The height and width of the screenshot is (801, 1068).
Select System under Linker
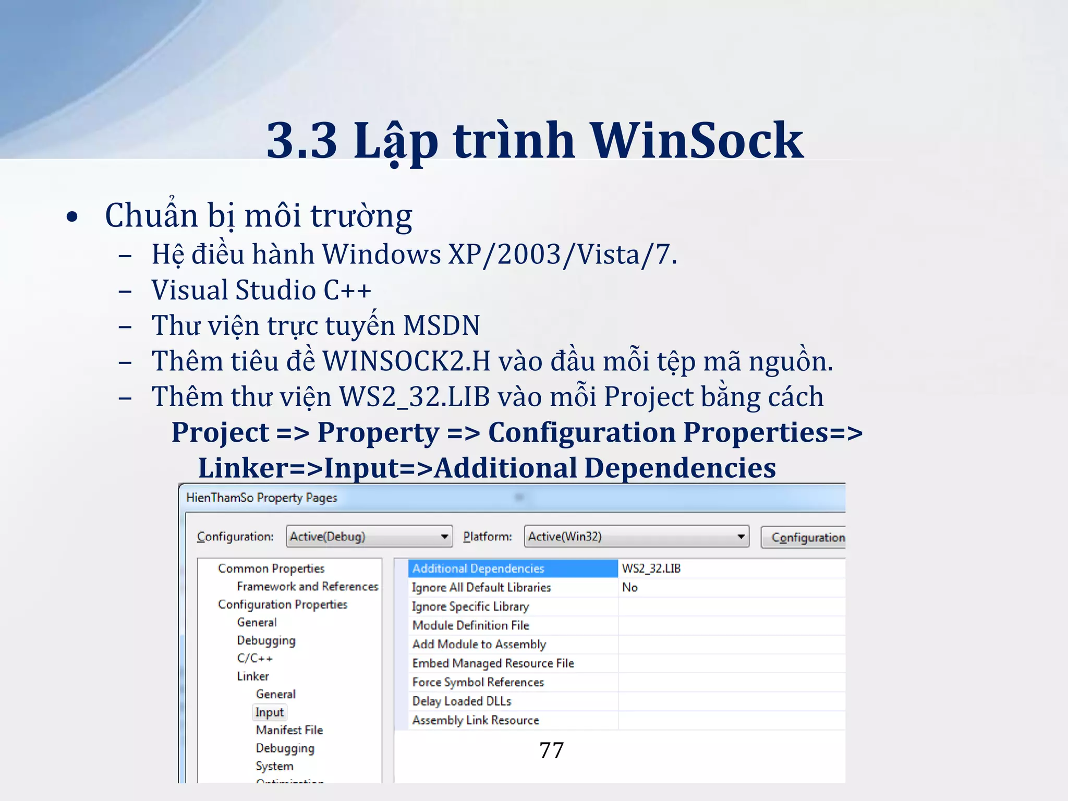tap(274, 767)
